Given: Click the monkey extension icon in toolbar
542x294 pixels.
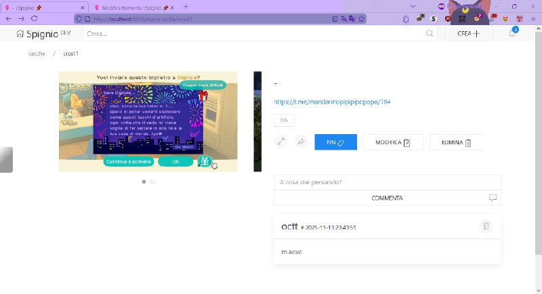Looking at the screenshot, I should pos(419,18).
